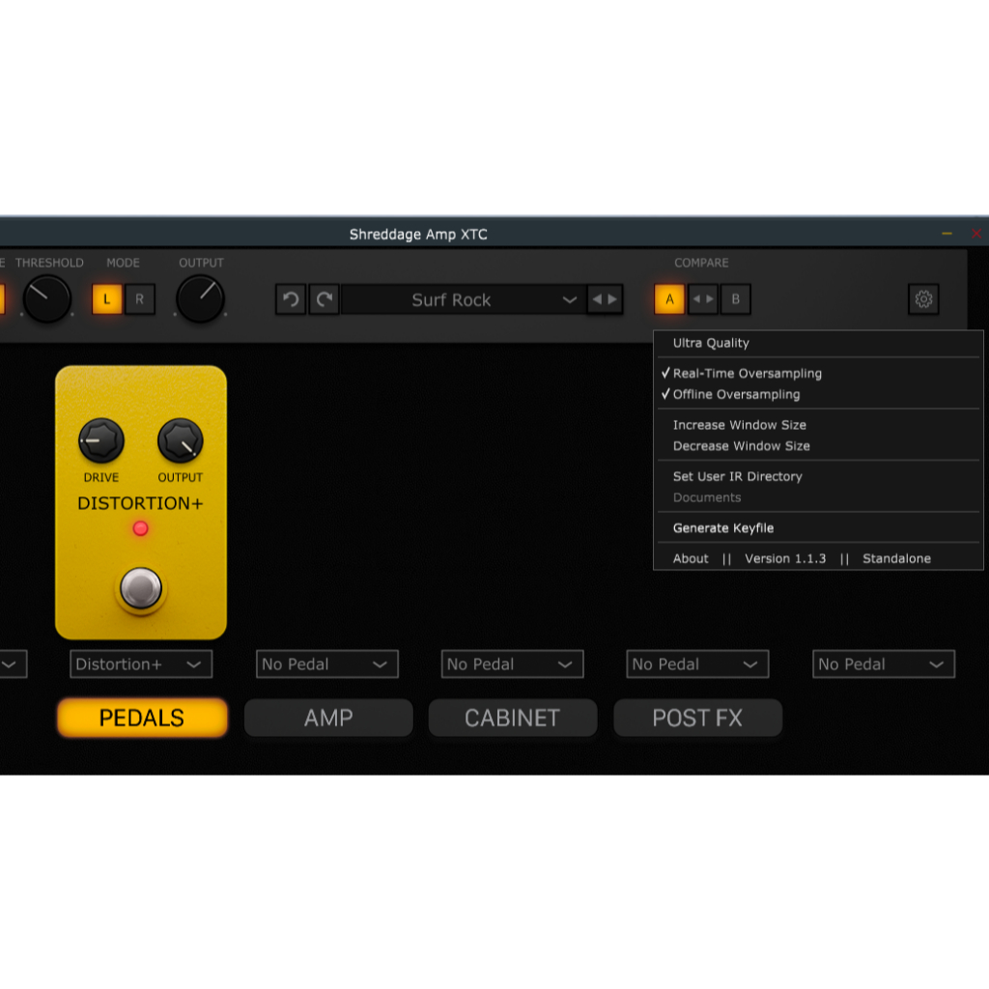Open the Surf Rock preset dropdown
The width and height of the screenshot is (989, 989).
[464, 299]
